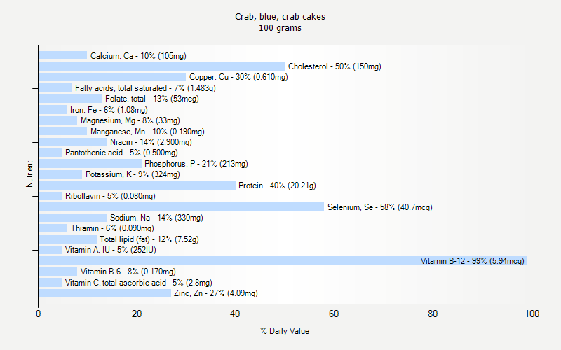This screenshot has width=561, height=350.
Task: Click the Selenium bar in the chart
Action: coord(182,206)
